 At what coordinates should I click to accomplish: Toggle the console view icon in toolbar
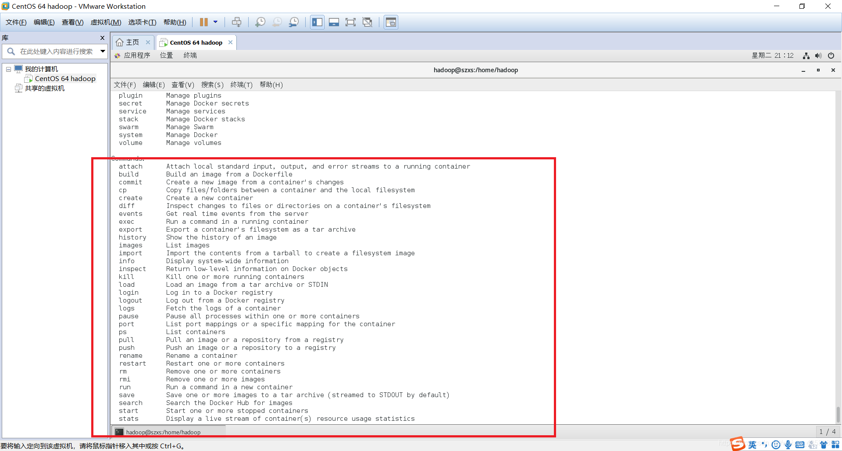click(x=391, y=22)
